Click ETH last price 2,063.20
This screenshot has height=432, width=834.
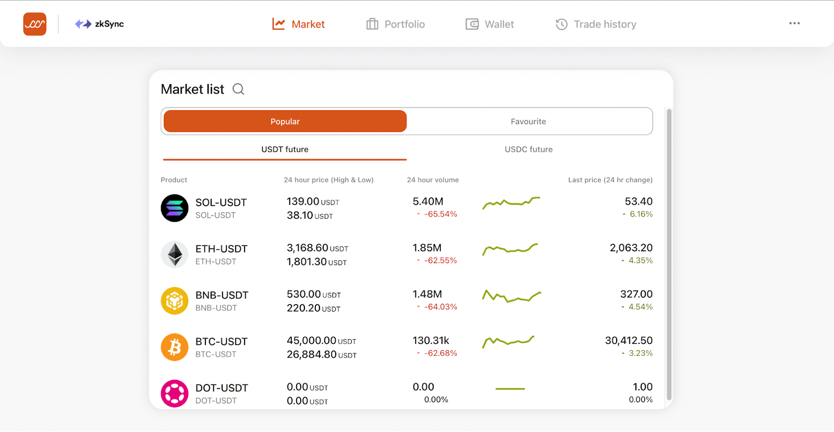pos(631,248)
